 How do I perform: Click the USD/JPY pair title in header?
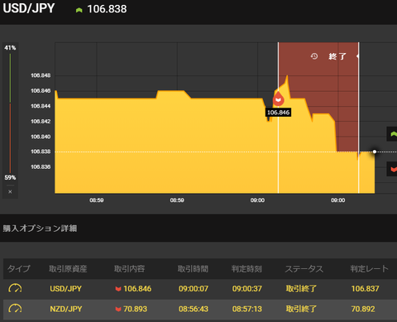[x=29, y=8]
